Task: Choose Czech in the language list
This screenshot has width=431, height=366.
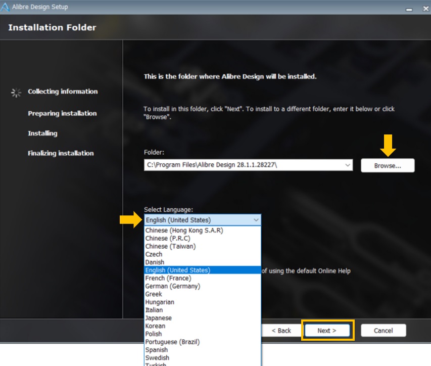Action: click(x=154, y=254)
